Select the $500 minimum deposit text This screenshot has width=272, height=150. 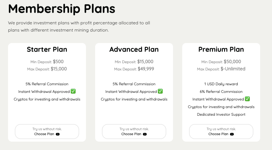pos(58,62)
